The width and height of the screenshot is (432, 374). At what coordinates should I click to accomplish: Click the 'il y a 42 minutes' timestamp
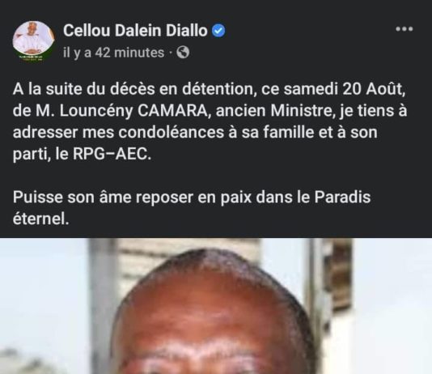[113, 53]
